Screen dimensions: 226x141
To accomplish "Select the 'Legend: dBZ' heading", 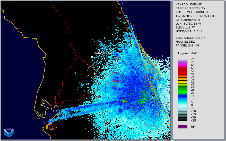I will click(x=187, y=53).
